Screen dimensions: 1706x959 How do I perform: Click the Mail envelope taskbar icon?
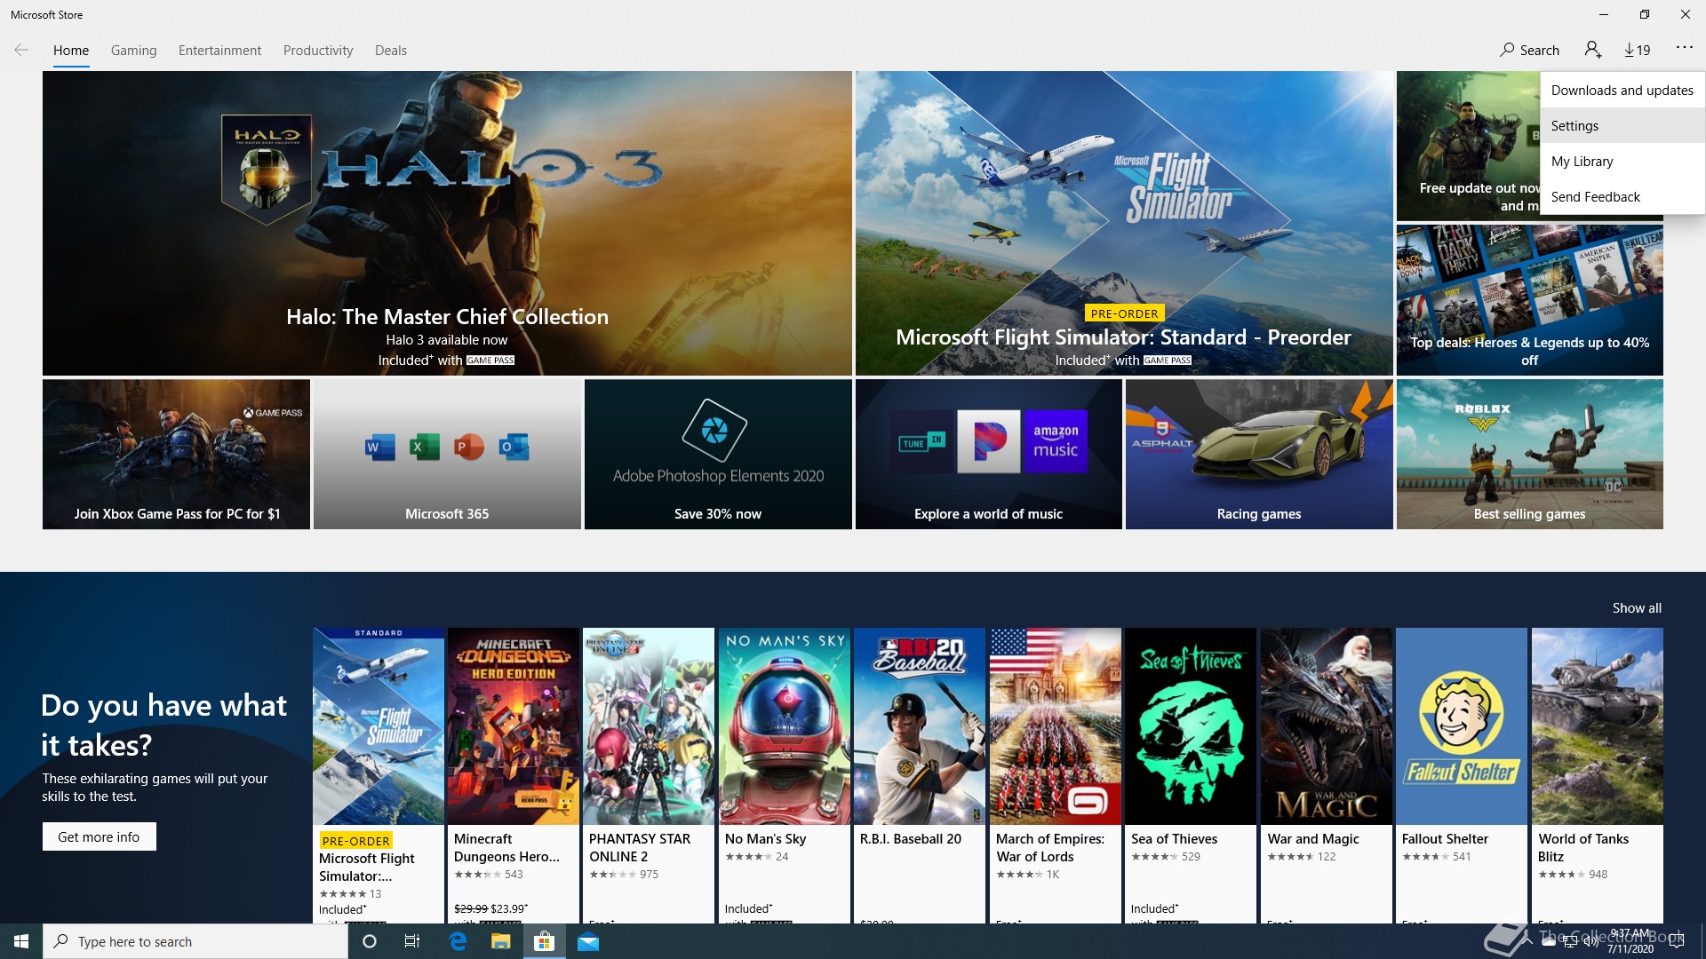click(x=588, y=941)
